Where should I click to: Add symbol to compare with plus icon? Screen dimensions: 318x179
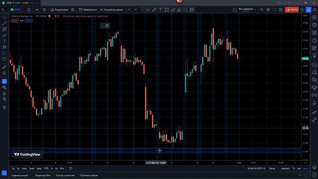pos(29,9)
